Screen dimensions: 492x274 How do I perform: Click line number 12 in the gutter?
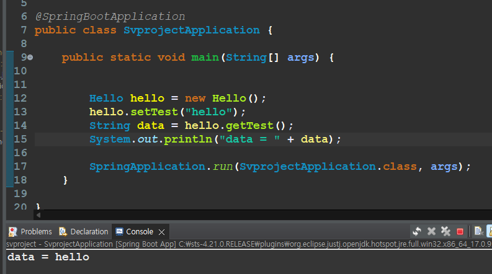point(20,99)
